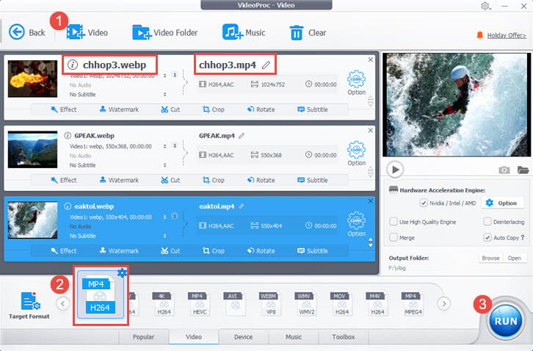Toggle Nvidia / Intel / AMD checkbox
Viewport: 533px width, 351px height.
coord(423,203)
